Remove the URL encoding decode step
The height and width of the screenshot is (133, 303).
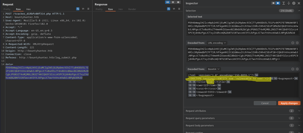click(x=293, y=43)
